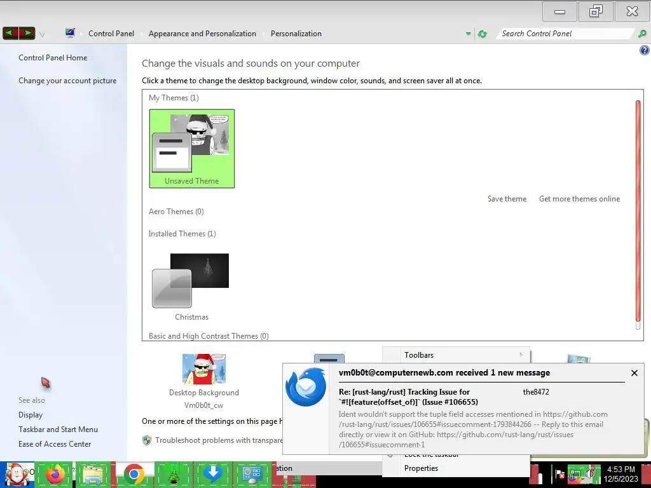The height and width of the screenshot is (488, 651).
Task: Click the Control Panel breadcrumb
Action: click(x=111, y=34)
